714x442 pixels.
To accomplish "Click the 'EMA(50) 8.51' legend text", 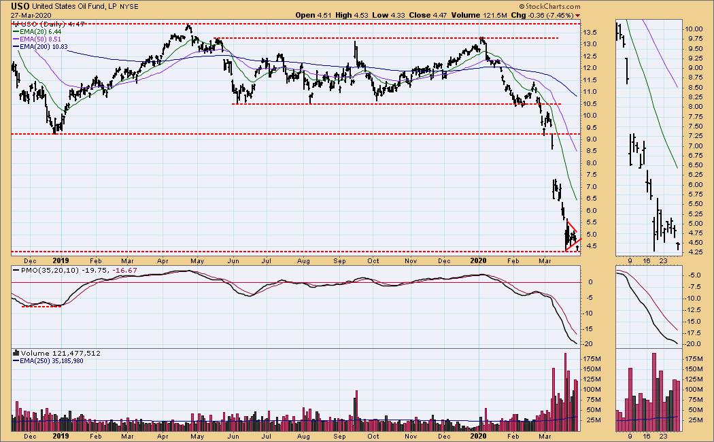I will [x=40, y=39].
